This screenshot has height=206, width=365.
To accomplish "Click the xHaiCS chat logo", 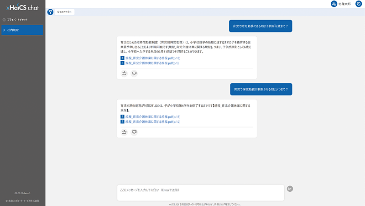I will click(x=22, y=7).
